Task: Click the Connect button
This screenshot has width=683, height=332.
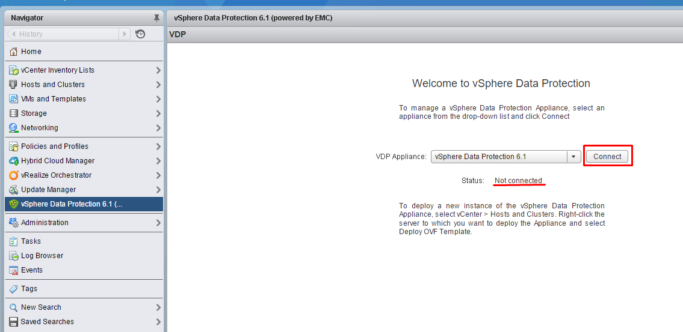Action: (607, 157)
